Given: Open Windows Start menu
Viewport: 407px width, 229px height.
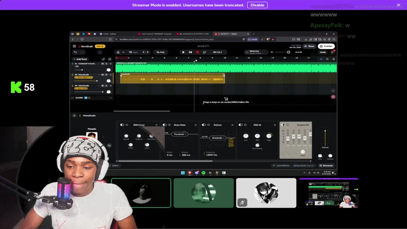Looking at the screenshot, I should (183, 173).
